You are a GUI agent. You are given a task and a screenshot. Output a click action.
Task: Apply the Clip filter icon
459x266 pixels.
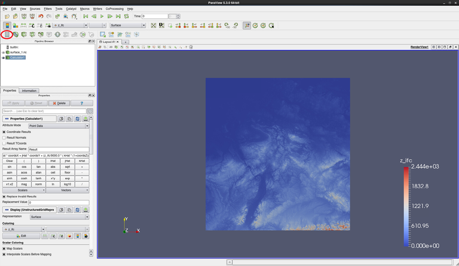[24, 35]
